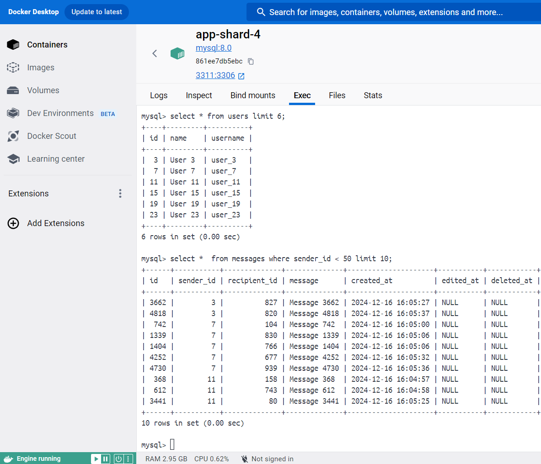
Task: Click the Message 4818 cell
Action: (x=314, y=313)
